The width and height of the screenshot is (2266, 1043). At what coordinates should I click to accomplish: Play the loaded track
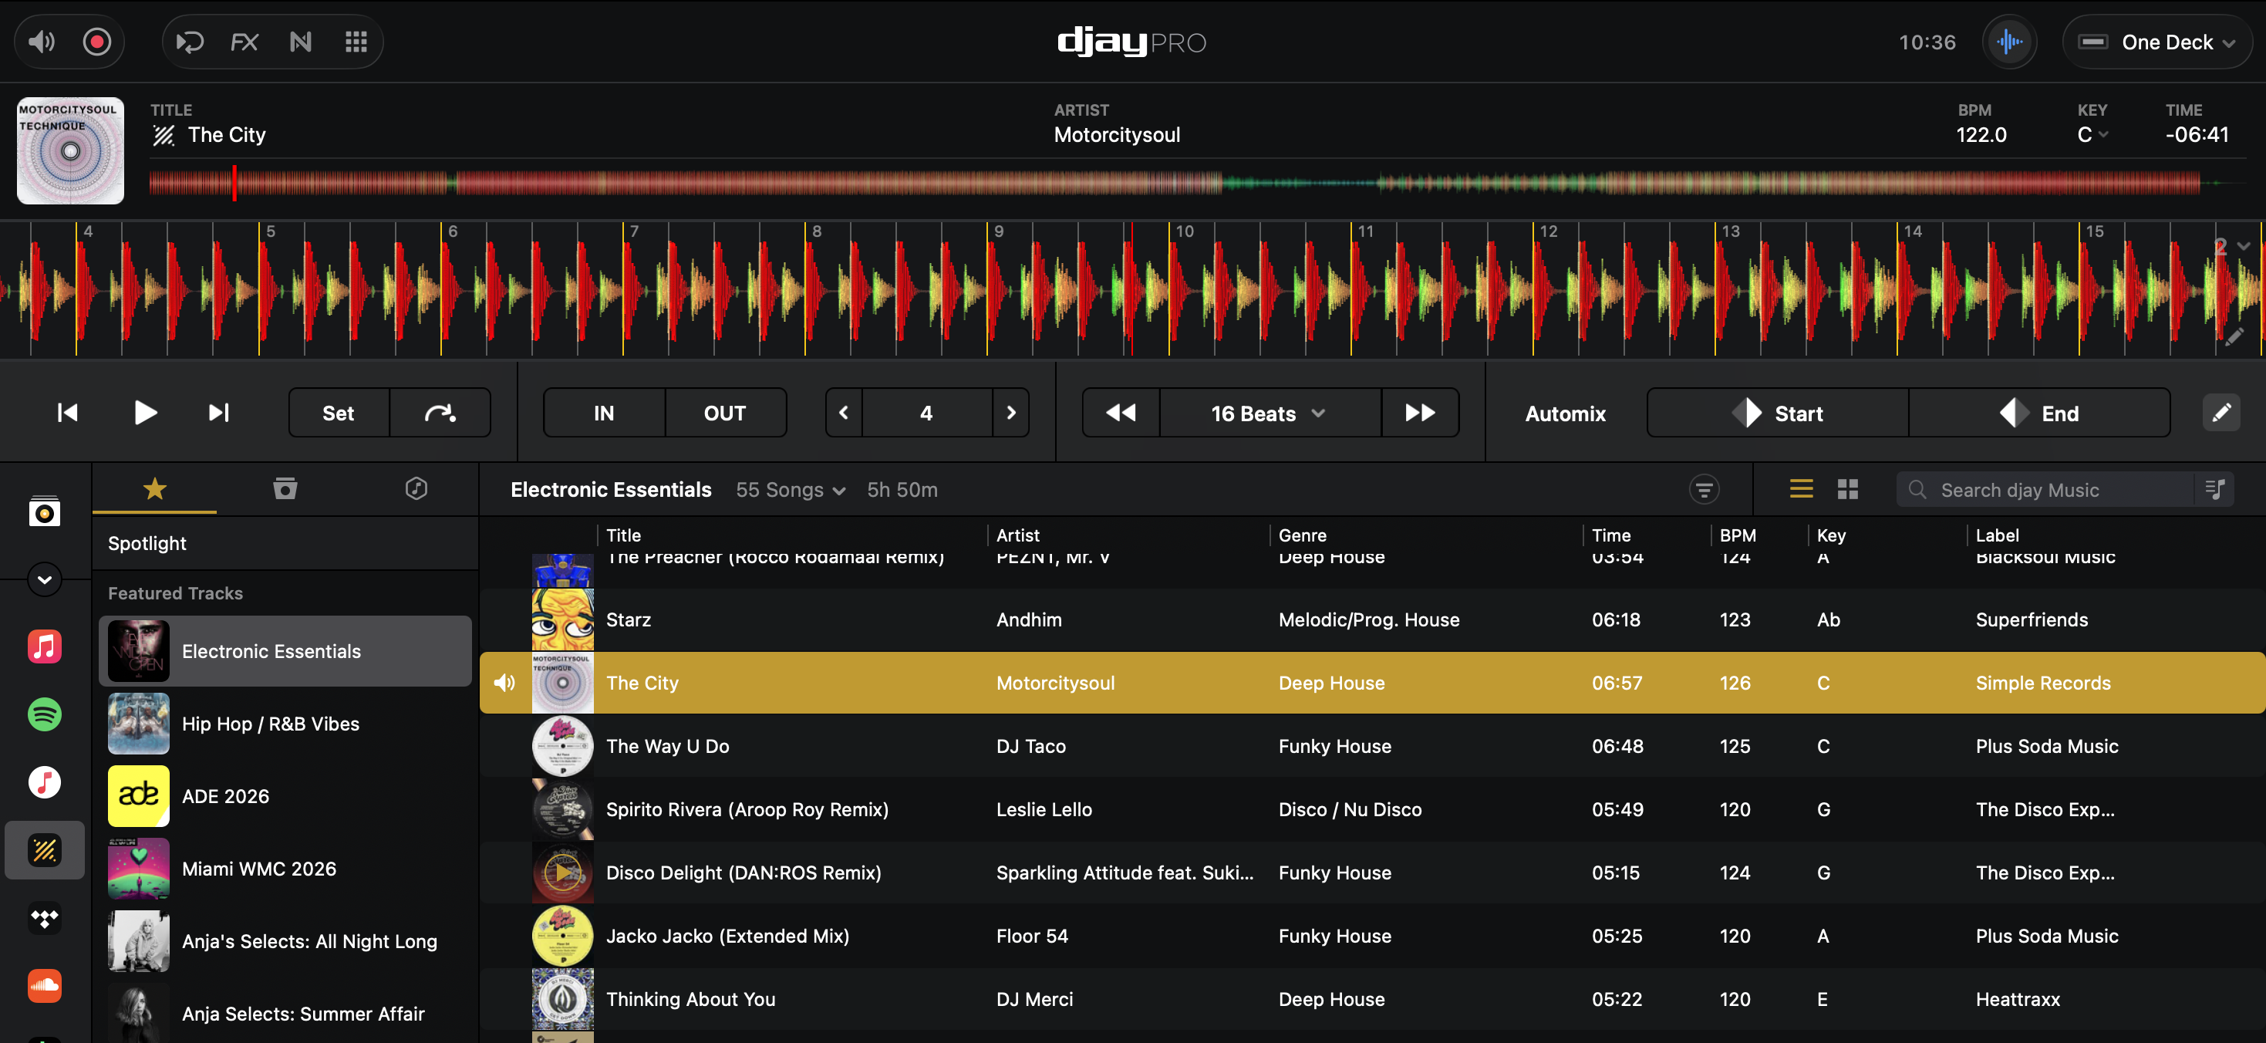tap(145, 412)
